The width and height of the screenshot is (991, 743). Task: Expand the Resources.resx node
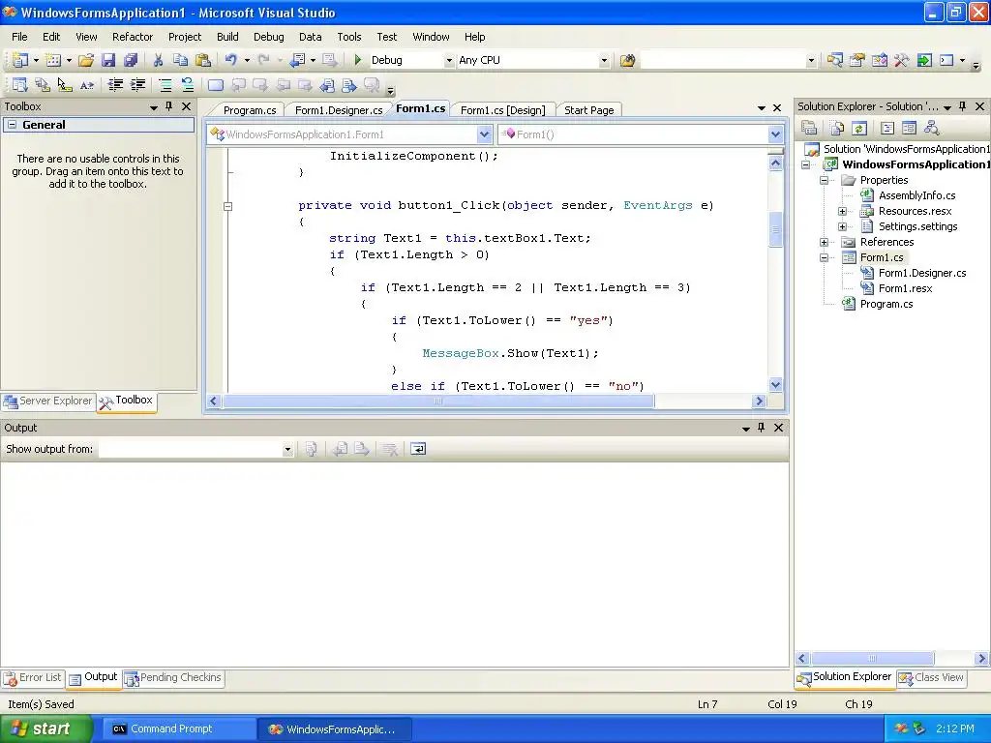click(x=843, y=211)
